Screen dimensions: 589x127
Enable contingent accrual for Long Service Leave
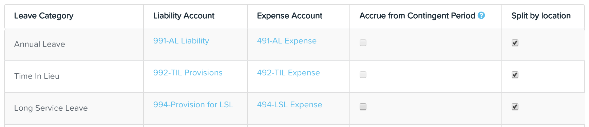click(x=363, y=107)
